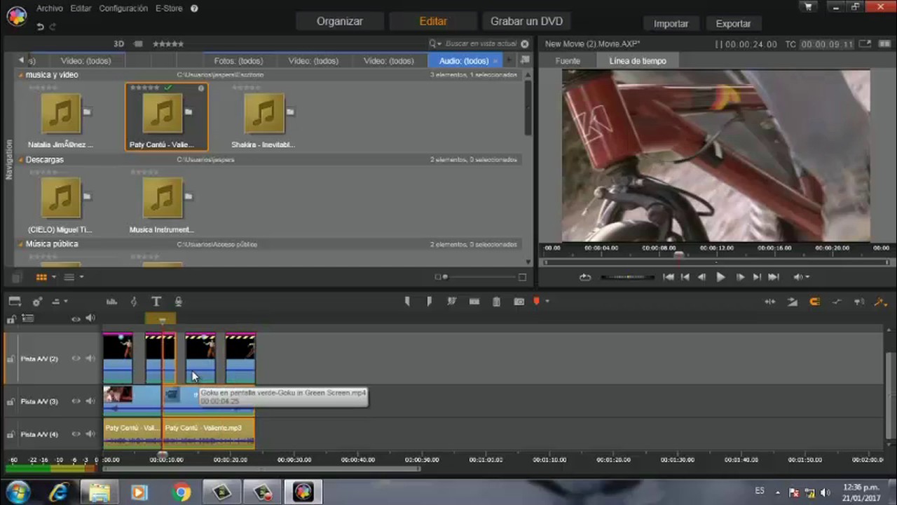Image resolution: width=897 pixels, height=505 pixels.
Task: Open Archivo menu
Action: pos(50,8)
